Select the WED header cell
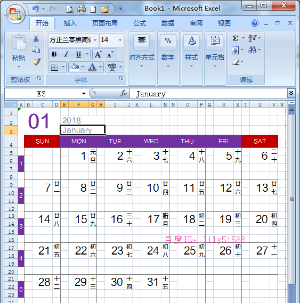This screenshot has width=300, height=303. pos(151,141)
